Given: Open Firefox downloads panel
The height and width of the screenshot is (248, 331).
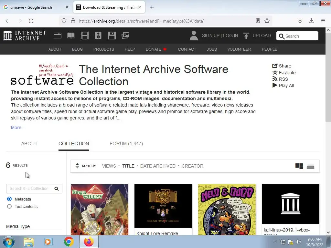Looking at the screenshot, I should (x=311, y=21).
